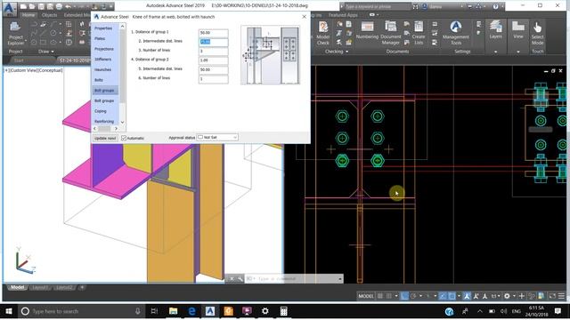Expand the quick access toolbar customize arrow
570x320 pixels.
coord(110,6)
